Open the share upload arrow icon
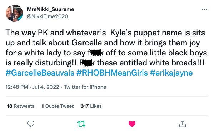This screenshot has height=131, width=215. (182, 124)
